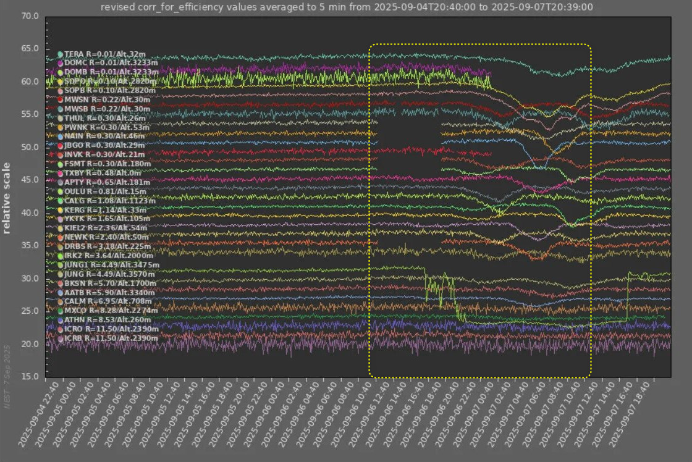
Task: Click the DOMC magenta legend marker
Action: coord(61,63)
